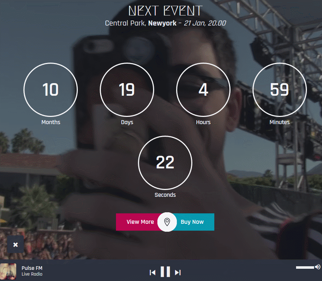Open the Pulse FM album art thumbnail
322x281 pixels.
tap(8, 271)
